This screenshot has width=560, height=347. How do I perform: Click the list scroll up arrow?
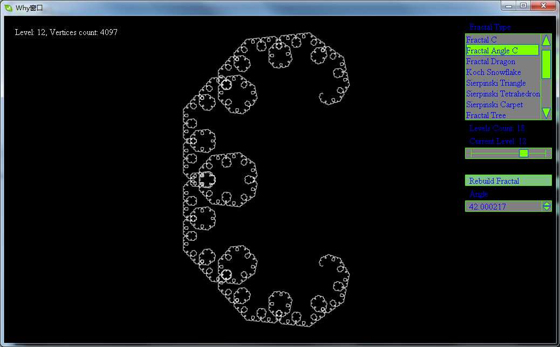point(546,40)
